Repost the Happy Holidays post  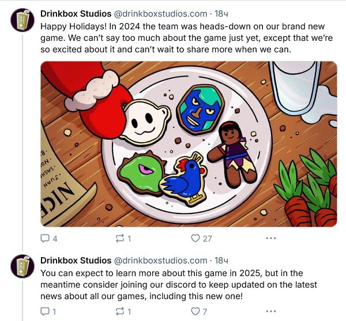point(120,238)
